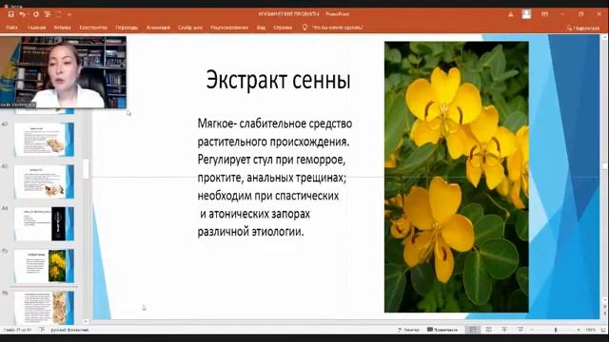Open the Конструктор ribbon tab
609x342 pixels.
point(93,28)
